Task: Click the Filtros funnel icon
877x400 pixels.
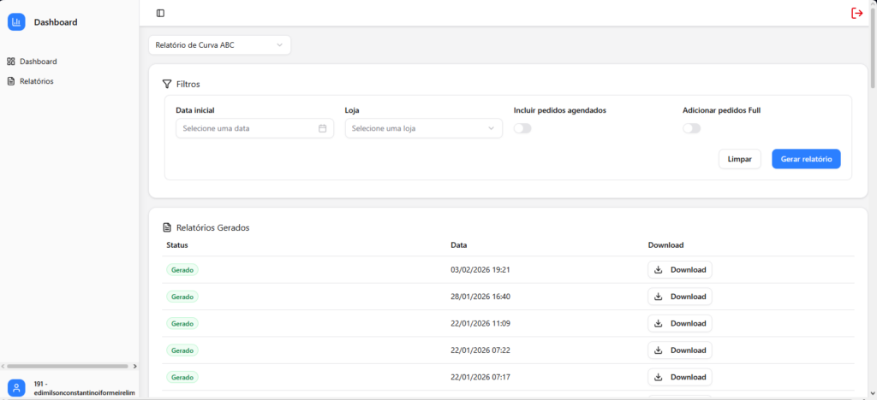Action: coord(167,84)
